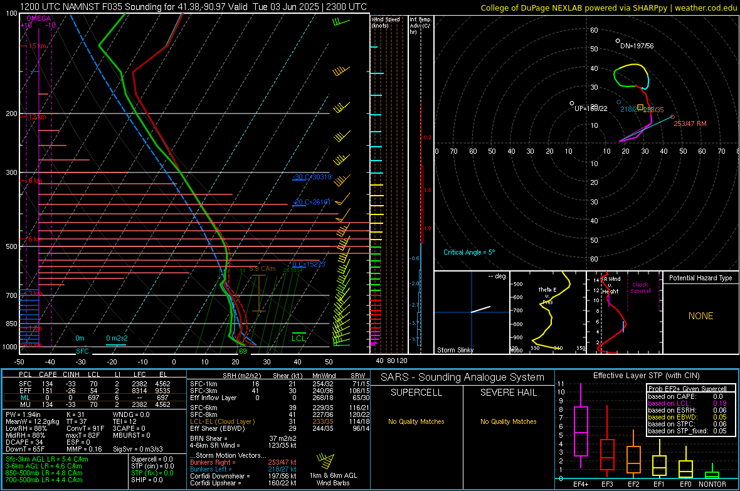Select the EFF parcel row in table
Screen dimensions: 740x491
tap(94, 391)
